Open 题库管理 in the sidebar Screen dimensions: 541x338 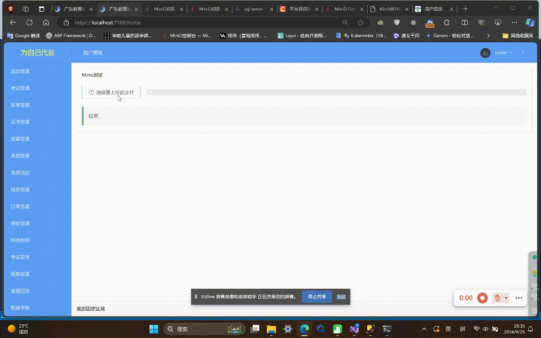point(20,274)
